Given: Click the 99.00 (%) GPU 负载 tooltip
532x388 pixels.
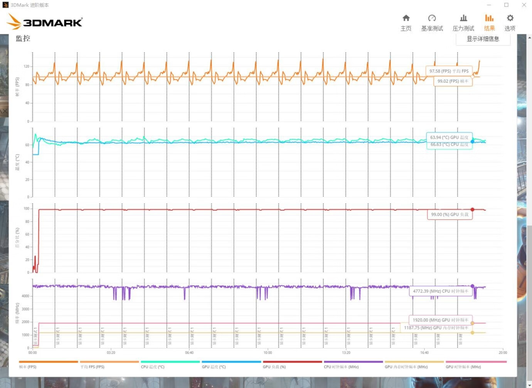Looking at the screenshot, I should coord(450,214).
